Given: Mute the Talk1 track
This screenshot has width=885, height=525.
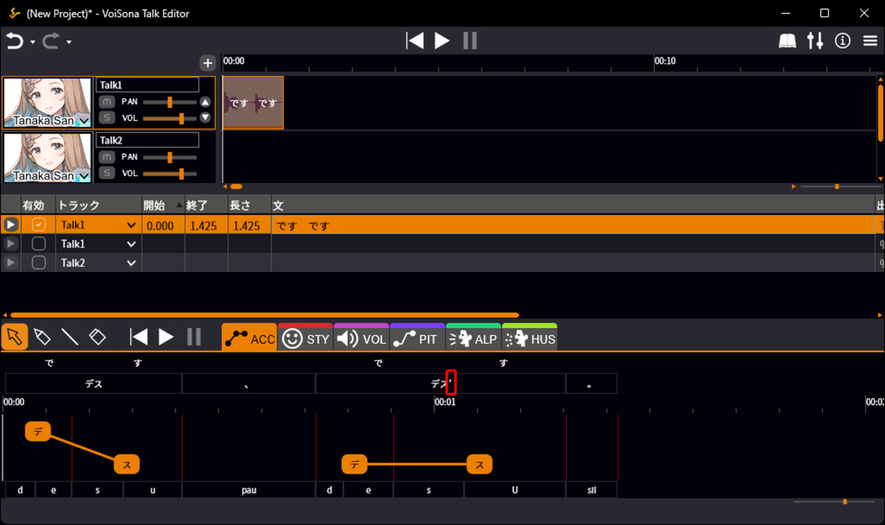Looking at the screenshot, I should (x=106, y=102).
